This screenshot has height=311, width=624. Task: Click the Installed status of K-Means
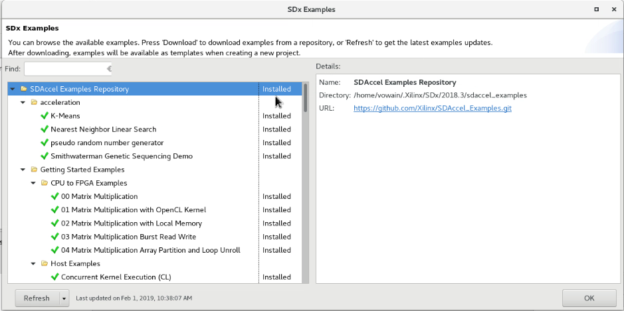[276, 116]
